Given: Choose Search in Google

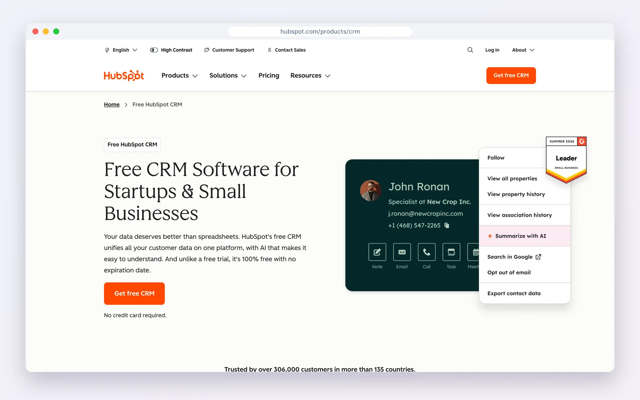Looking at the screenshot, I should [x=525, y=257].
